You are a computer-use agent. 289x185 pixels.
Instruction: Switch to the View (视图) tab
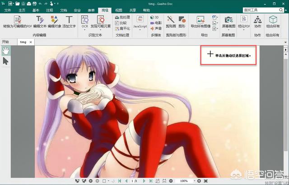coord(119,10)
